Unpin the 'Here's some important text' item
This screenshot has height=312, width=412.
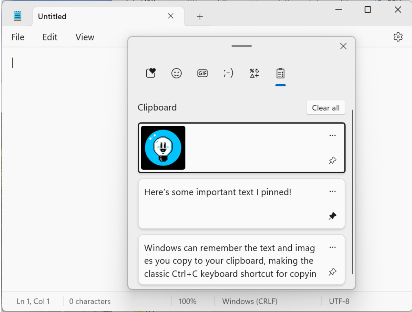tap(332, 216)
